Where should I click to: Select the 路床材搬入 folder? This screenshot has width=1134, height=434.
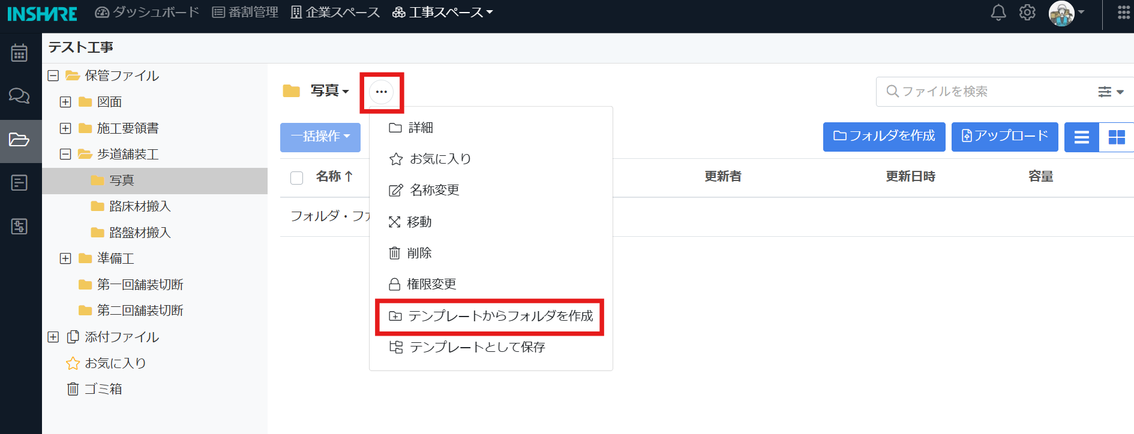tap(140, 206)
